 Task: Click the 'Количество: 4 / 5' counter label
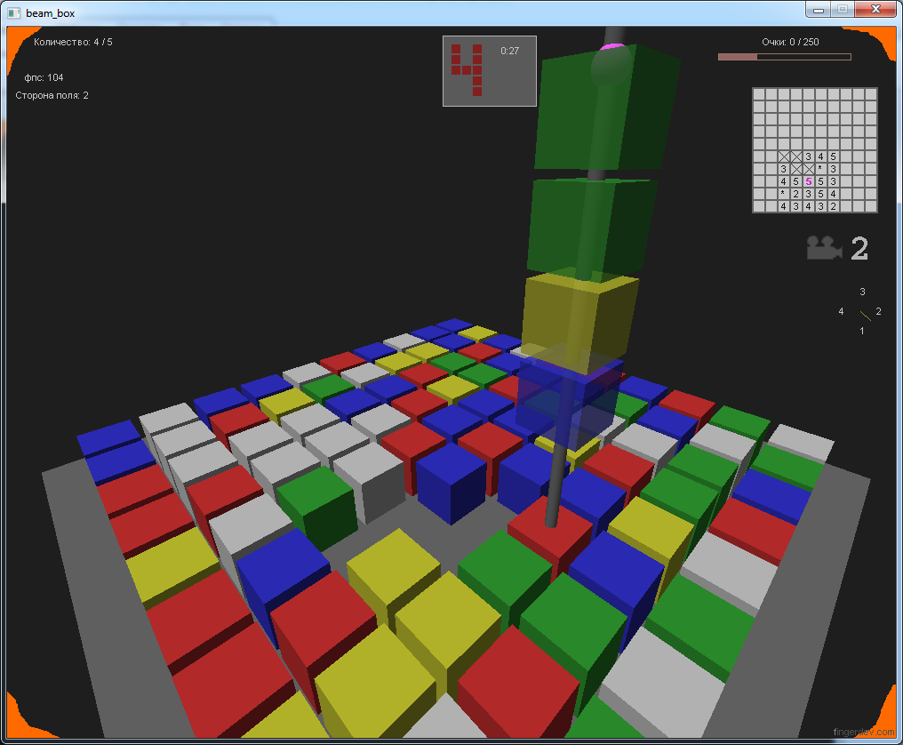point(73,42)
